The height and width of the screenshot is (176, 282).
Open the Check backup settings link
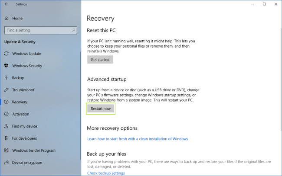tap(106, 173)
